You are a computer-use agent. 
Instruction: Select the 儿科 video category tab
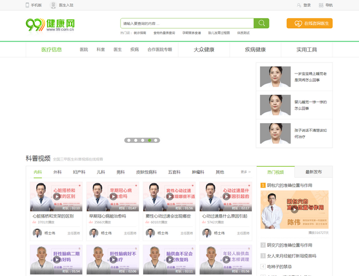[x=101, y=172]
